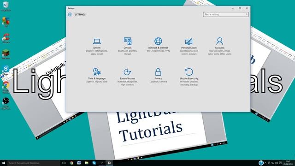Launch Chrome from the taskbar
This screenshot has height=166, width=295.
(x=71, y=163)
